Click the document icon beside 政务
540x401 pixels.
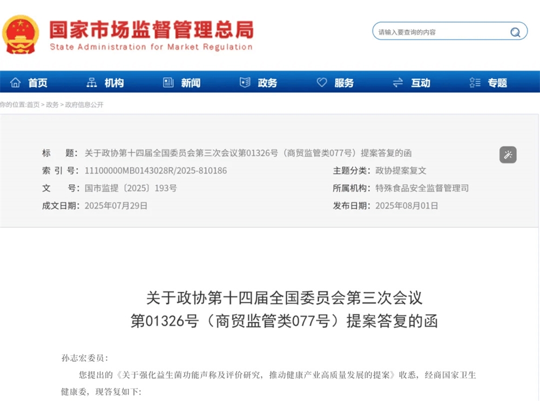(x=245, y=83)
